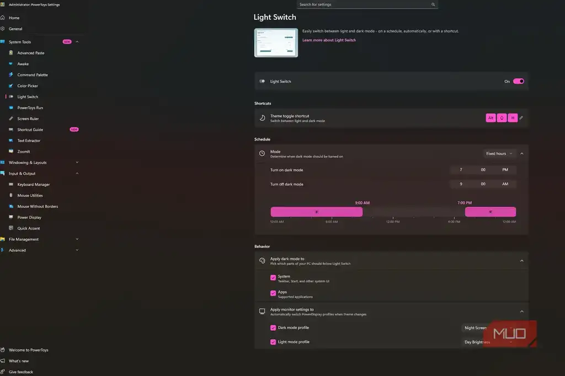Open the Shortcut Guide icon
This screenshot has width=565, height=376.
point(11,130)
